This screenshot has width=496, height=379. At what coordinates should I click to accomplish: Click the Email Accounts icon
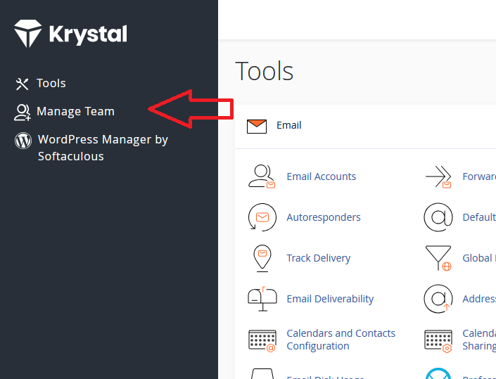point(262,176)
